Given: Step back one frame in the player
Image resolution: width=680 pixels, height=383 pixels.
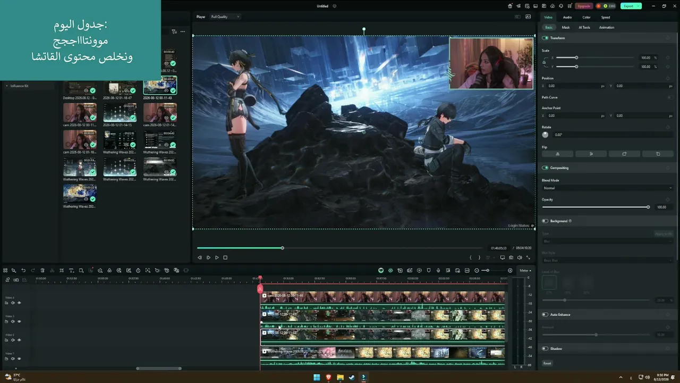Looking at the screenshot, I should pos(200,257).
